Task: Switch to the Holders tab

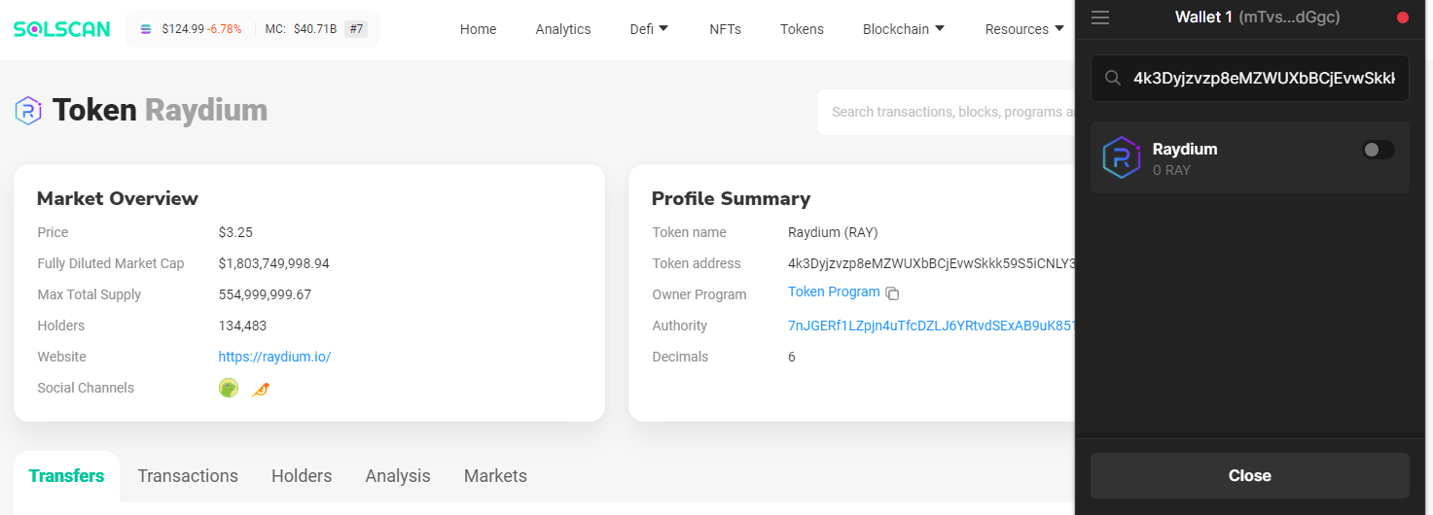Action: click(x=302, y=476)
